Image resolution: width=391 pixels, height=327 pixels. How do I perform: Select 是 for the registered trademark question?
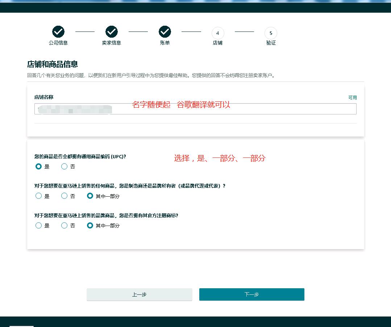(x=38, y=225)
